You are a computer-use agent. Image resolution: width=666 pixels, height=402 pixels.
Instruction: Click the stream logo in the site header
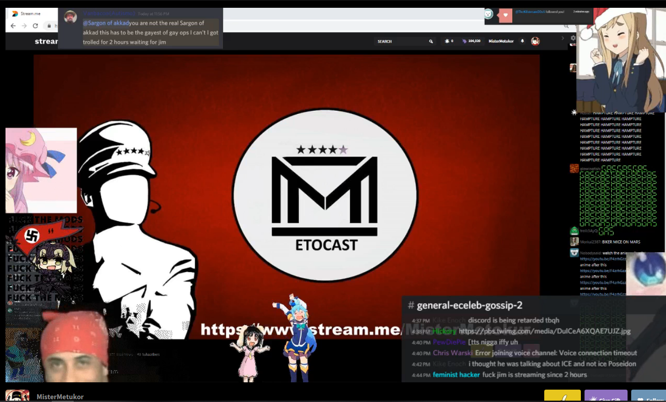[x=46, y=41]
